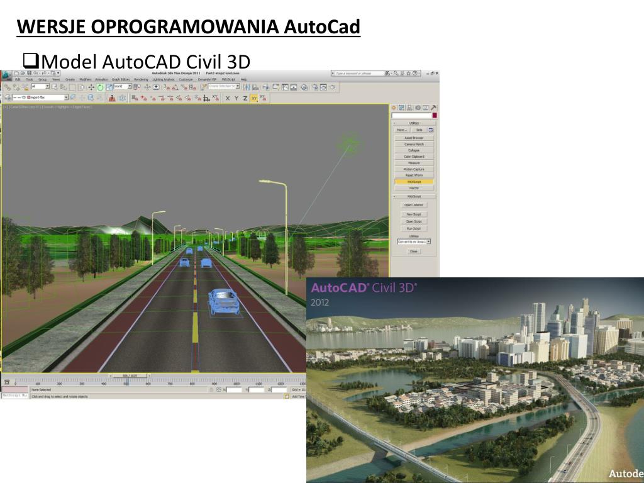Click the favorites star icon in search bar

(408, 73)
